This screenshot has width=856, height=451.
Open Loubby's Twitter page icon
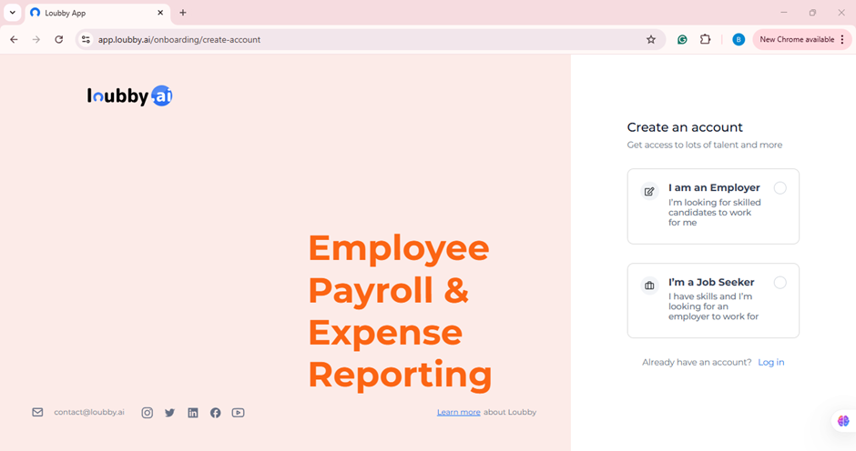(x=169, y=413)
